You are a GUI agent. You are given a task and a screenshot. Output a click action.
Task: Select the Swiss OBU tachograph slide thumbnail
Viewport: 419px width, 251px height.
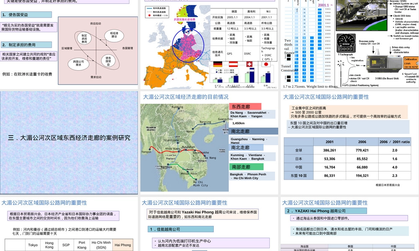[x=350, y=44]
